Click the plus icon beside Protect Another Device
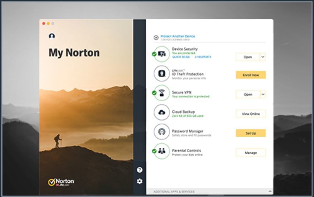The height and width of the screenshot is (197, 314). (x=156, y=38)
